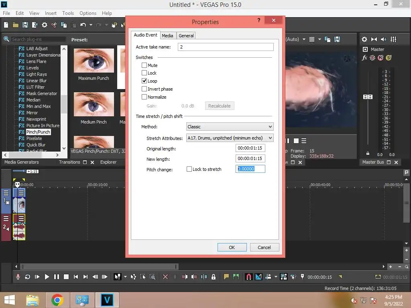The image size is (411, 308).
Task: Click Cancel in the Properties dialog
Action: point(264,247)
